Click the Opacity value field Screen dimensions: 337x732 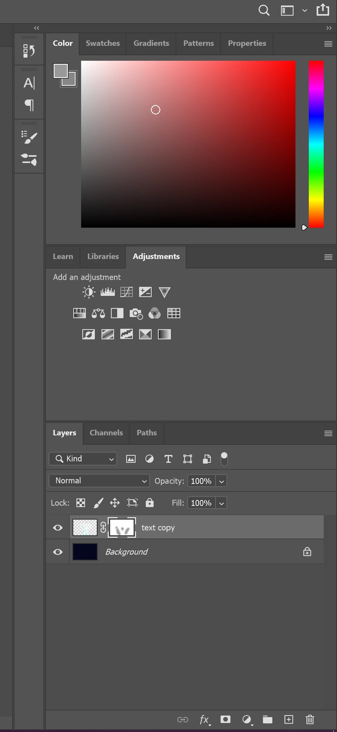(201, 481)
